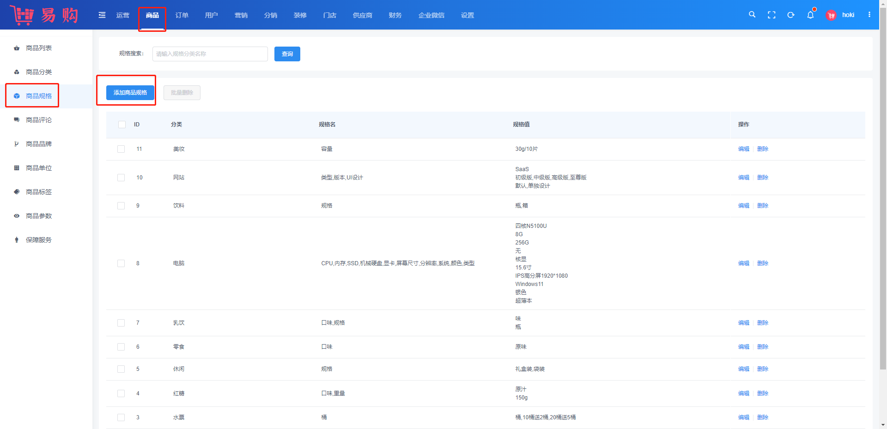Select the header checkbox for all rows
This screenshot has height=429, width=887.
point(122,125)
